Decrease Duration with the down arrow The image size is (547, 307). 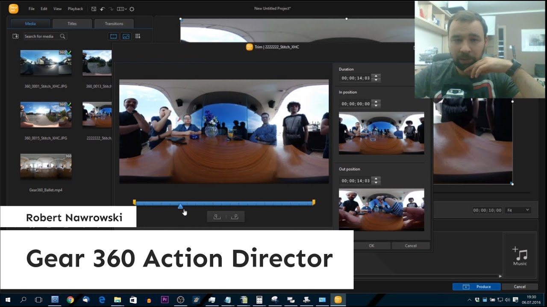(x=376, y=80)
